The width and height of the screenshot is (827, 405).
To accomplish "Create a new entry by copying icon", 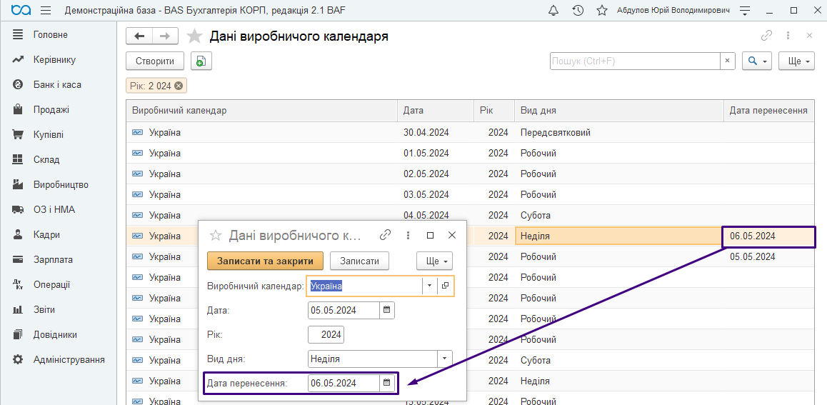I will point(201,61).
